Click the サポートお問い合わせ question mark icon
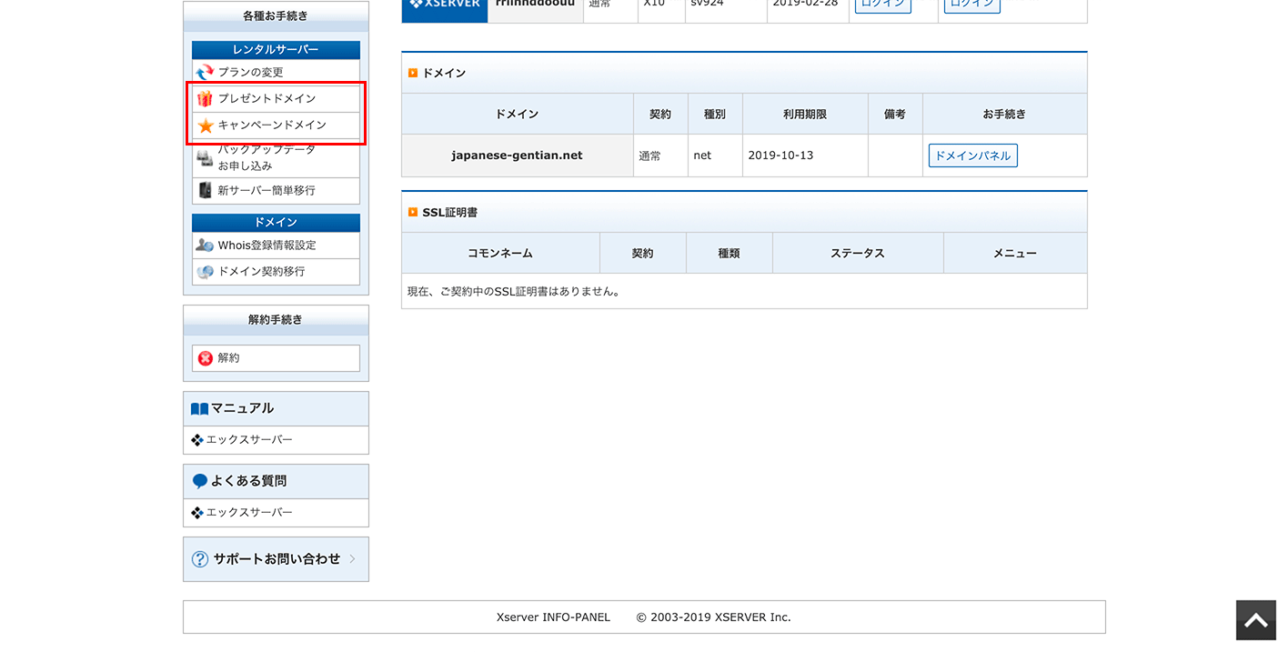This screenshot has width=1288, height=652. tap(200, 559)
